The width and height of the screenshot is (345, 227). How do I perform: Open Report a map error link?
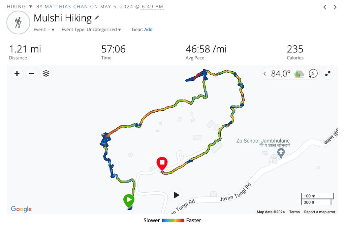pos(319,212)
